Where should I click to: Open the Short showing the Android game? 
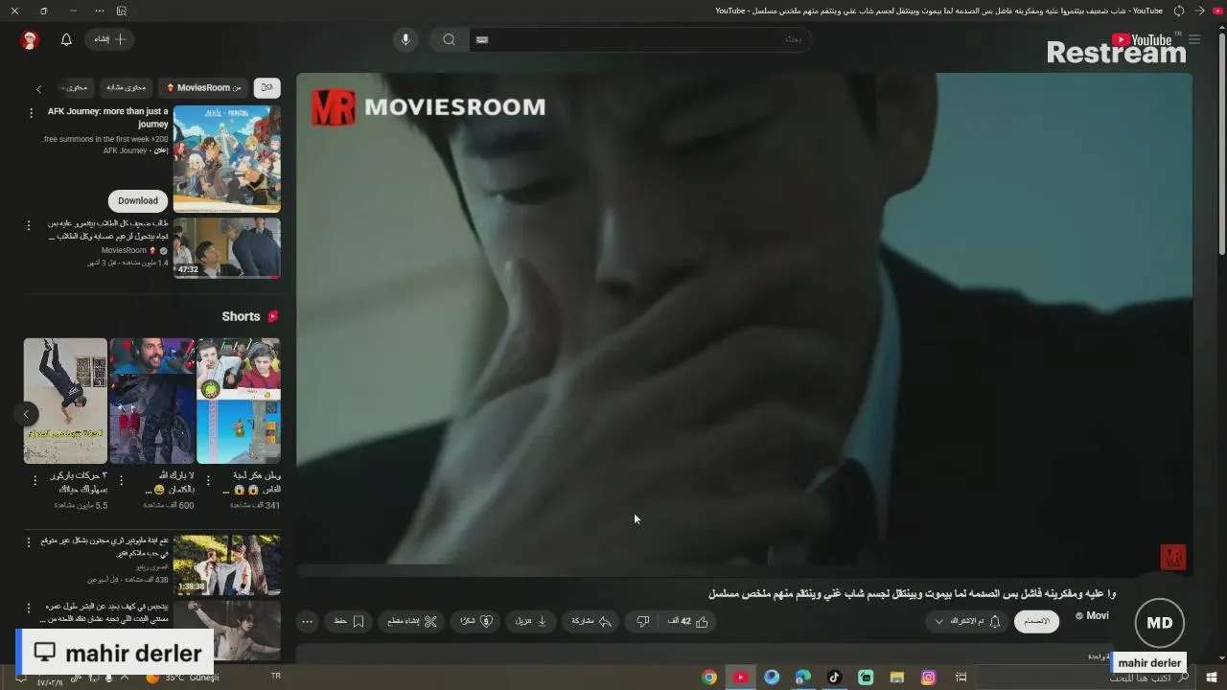pos(239,401)
